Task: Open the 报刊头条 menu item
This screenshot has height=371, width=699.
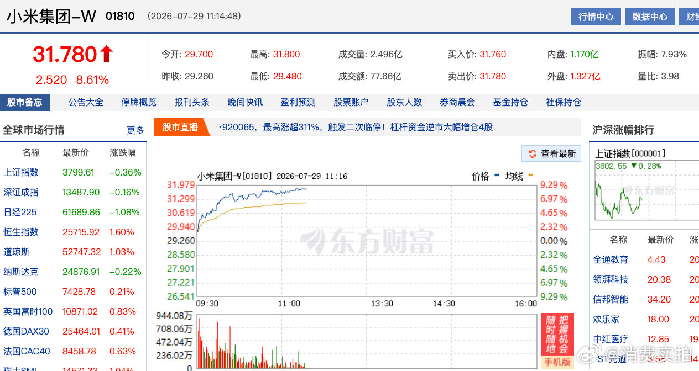Action: point(192,102)
